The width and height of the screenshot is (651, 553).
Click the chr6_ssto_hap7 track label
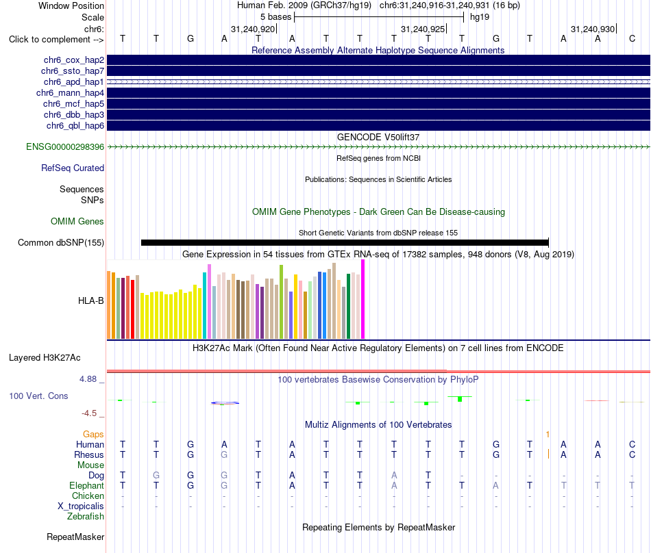[x=73, y=71]
